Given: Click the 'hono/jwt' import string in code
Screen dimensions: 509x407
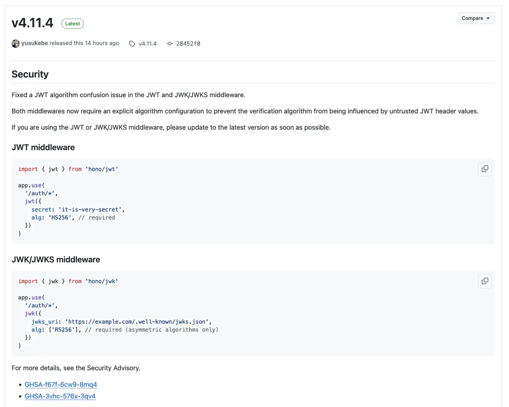Looking at the screenshot, I should pos(102,169).
